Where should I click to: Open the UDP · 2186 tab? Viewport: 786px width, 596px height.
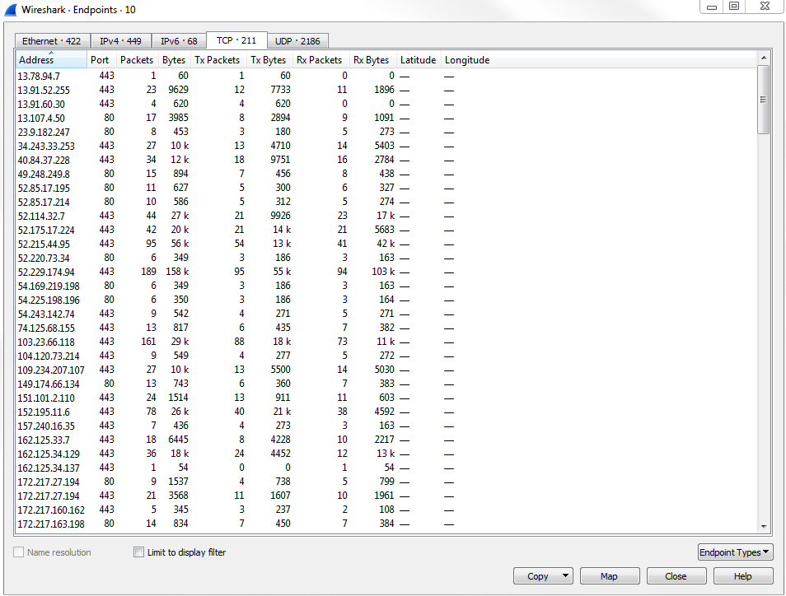pyautogui.click(x=297, y=41)
